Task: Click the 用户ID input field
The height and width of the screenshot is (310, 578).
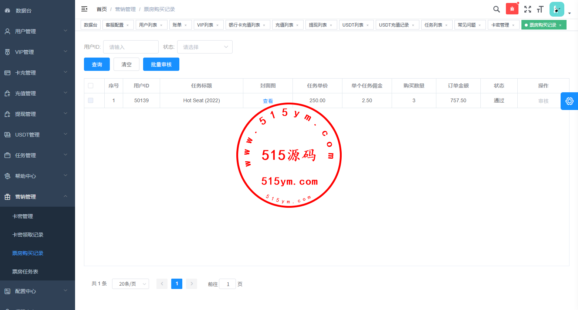Action: pos(131,47)
